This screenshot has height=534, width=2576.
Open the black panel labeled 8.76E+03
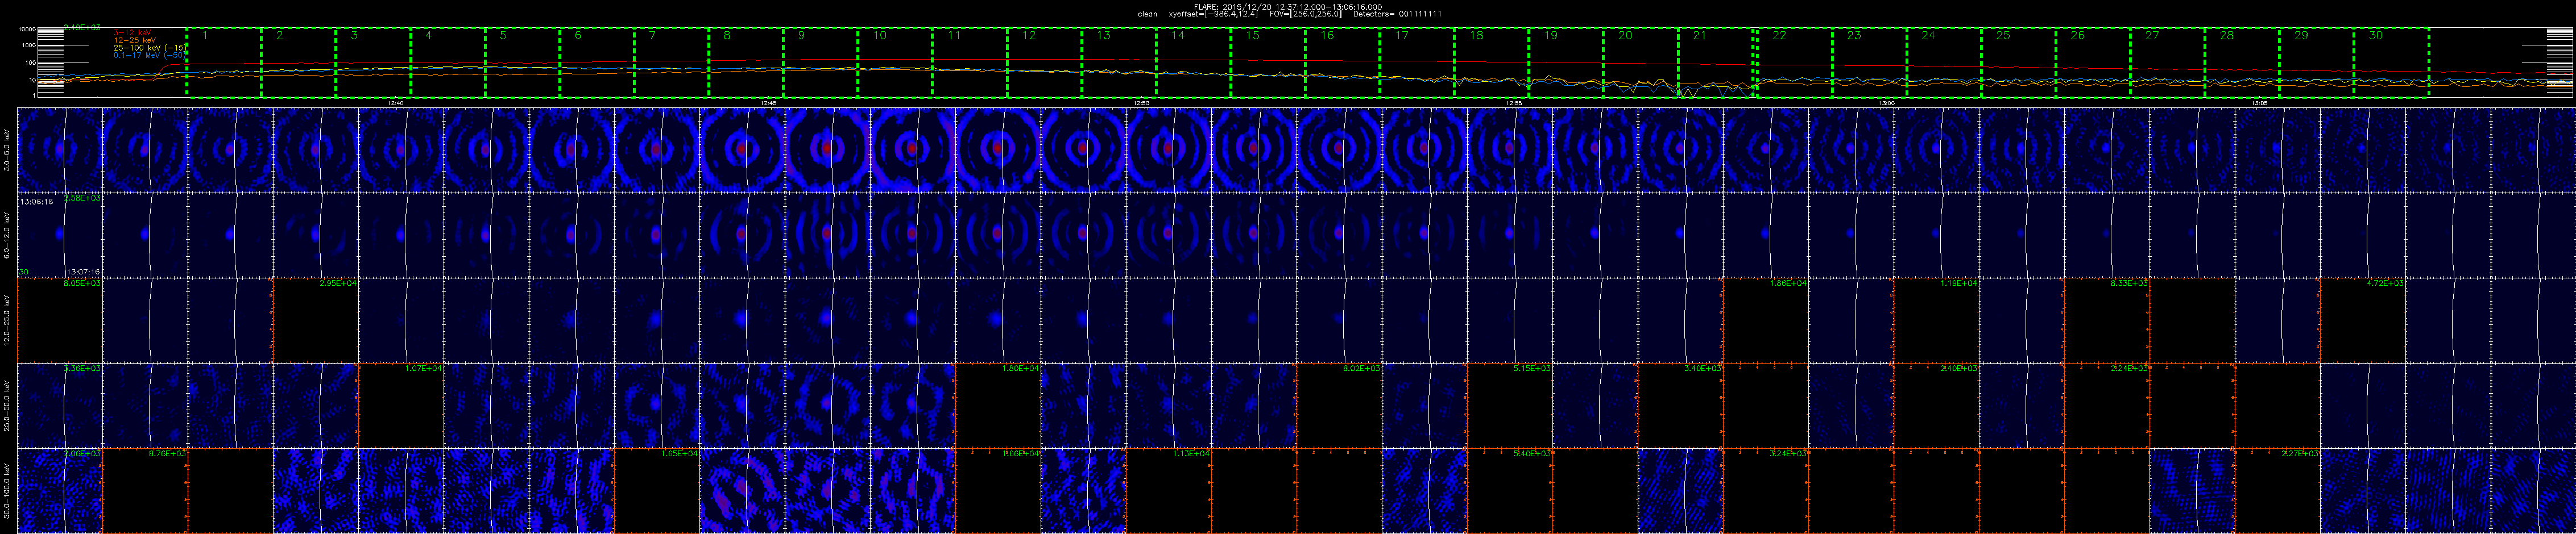145,491
